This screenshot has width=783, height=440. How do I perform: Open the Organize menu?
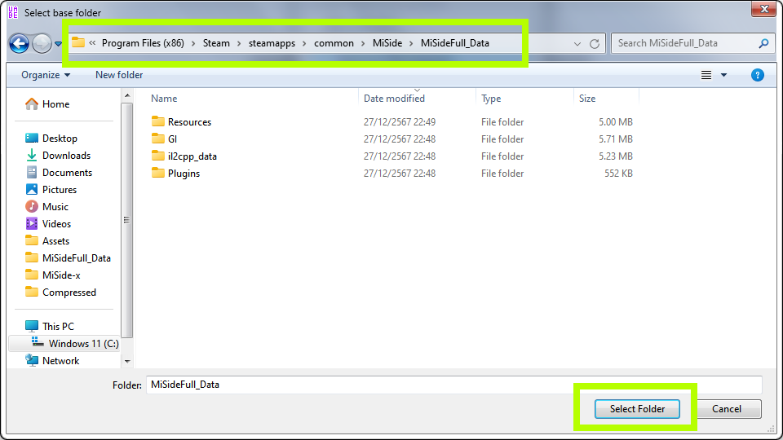click(46, 75)
